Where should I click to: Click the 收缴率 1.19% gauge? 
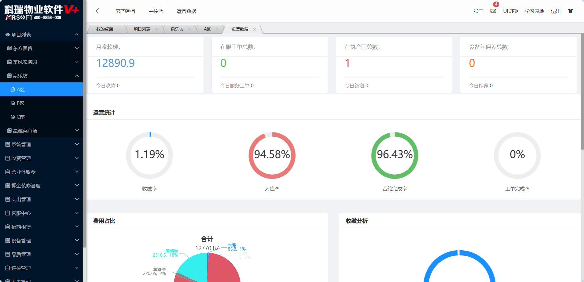click(149, 155)
